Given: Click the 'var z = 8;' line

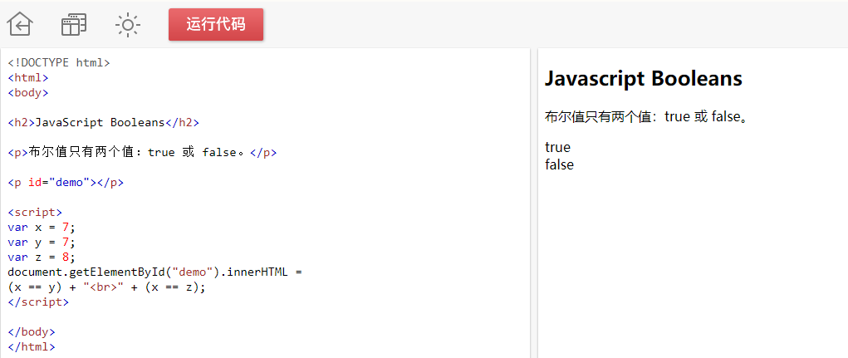Looking at the screenshot, I should point(42,257).
